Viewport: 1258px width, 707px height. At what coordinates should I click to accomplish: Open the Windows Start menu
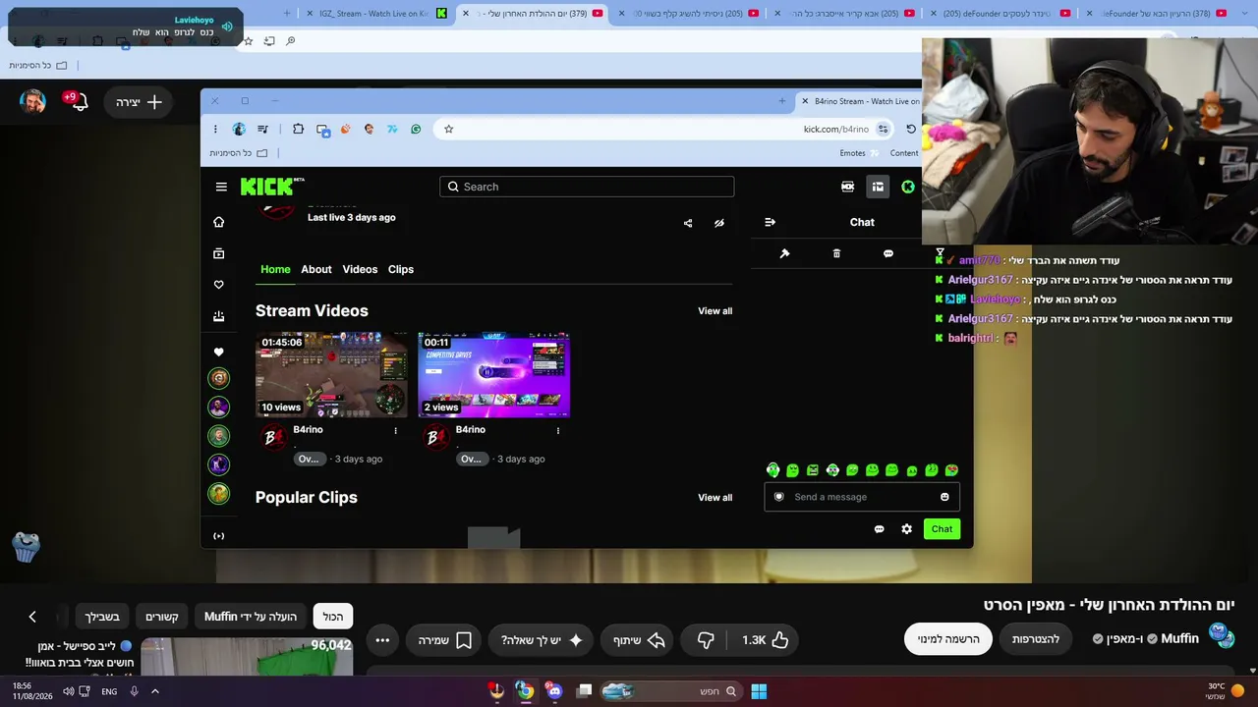[x=759, y=691]
